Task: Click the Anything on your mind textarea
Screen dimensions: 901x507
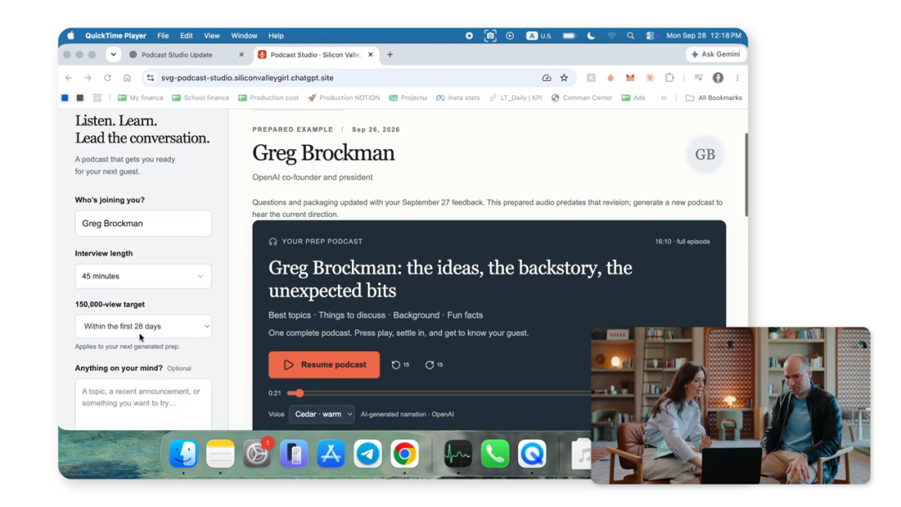Action: pyautogui.click(x=143, y=404)
